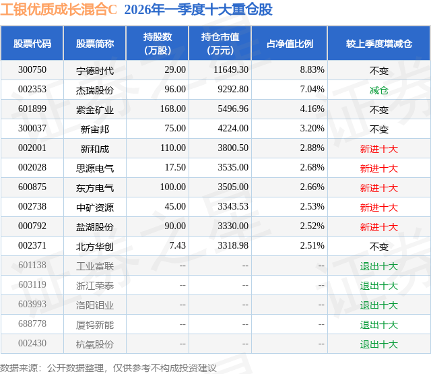Screen dimensions: 431x374
Task: Click 新进十大 in the 东方电气 row
Action: point(379,188)
